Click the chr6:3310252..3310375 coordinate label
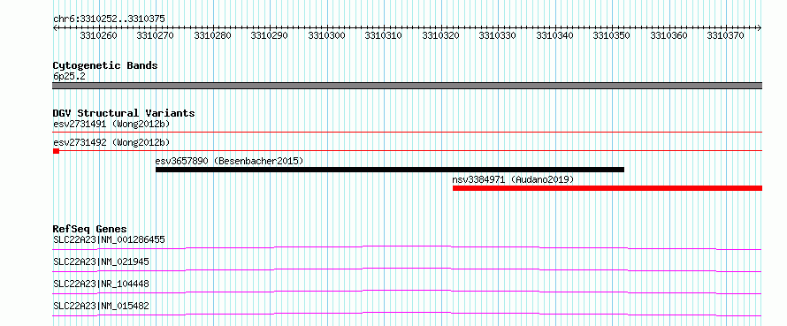 (109, 19)
